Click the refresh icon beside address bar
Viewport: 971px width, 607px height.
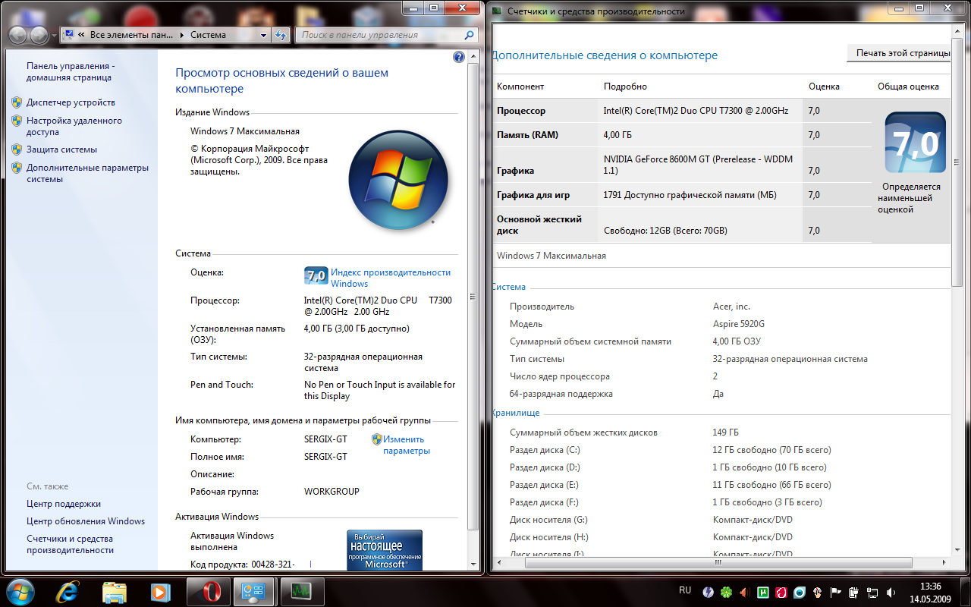point(281,35)
